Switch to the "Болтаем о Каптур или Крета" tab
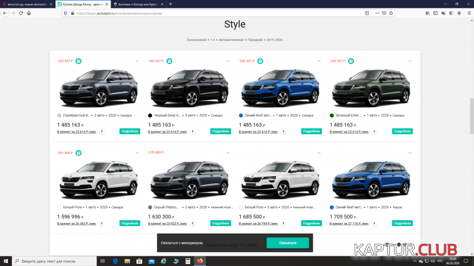Screen dimensions: 474x266 (137, 4)
